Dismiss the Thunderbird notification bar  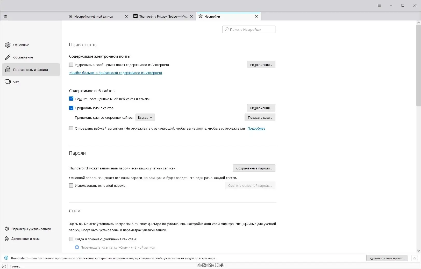(415, 258)
